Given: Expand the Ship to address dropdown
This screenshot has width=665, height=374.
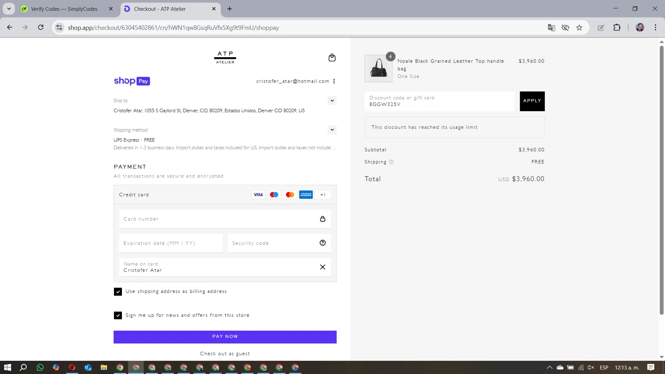Looking at the screenshot, I should (332, 101).
